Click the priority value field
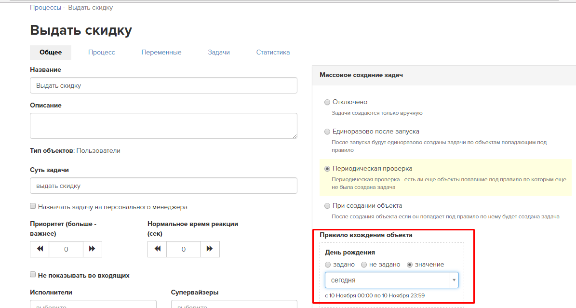 click(x=66, y=249)
